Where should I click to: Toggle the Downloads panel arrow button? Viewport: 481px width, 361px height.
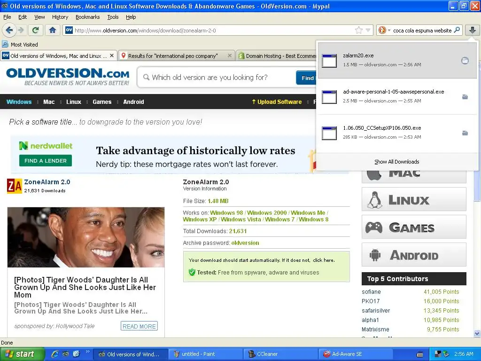473,30
